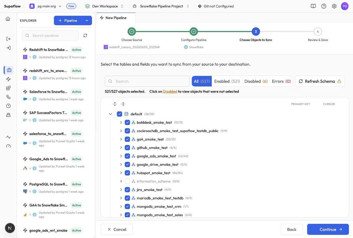
Task: Click the history clock sidebar icon
Action: click(x=8, y=106)
